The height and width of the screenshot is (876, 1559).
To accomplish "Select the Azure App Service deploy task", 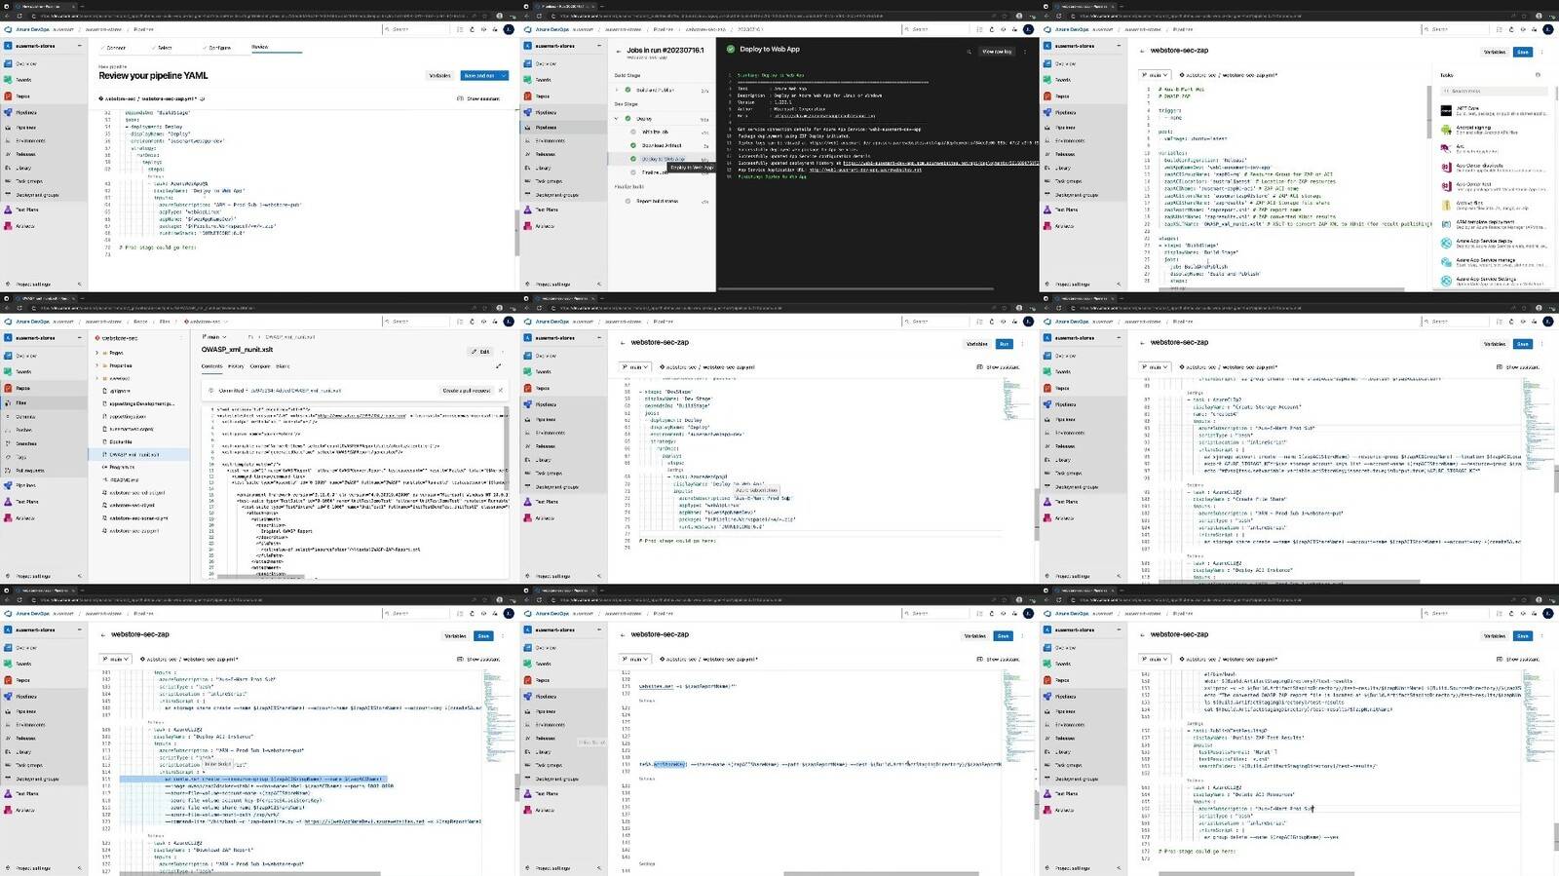I will [x=1494, y=243].
